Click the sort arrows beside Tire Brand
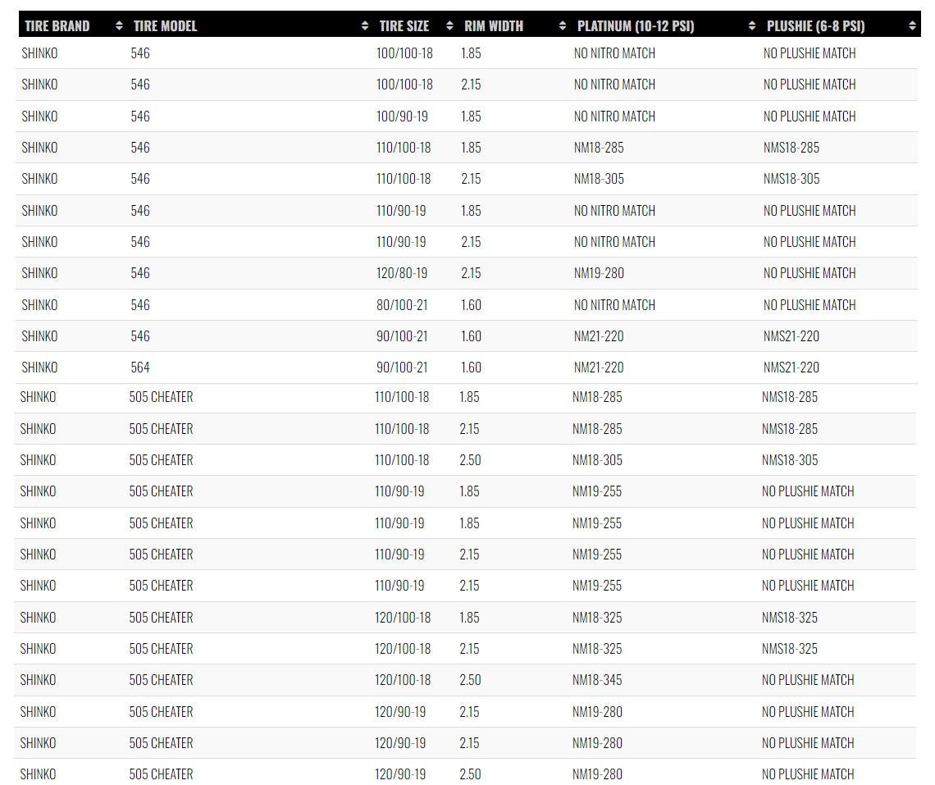The width and height of the screenshot is (935, 785). pos(120,26)
